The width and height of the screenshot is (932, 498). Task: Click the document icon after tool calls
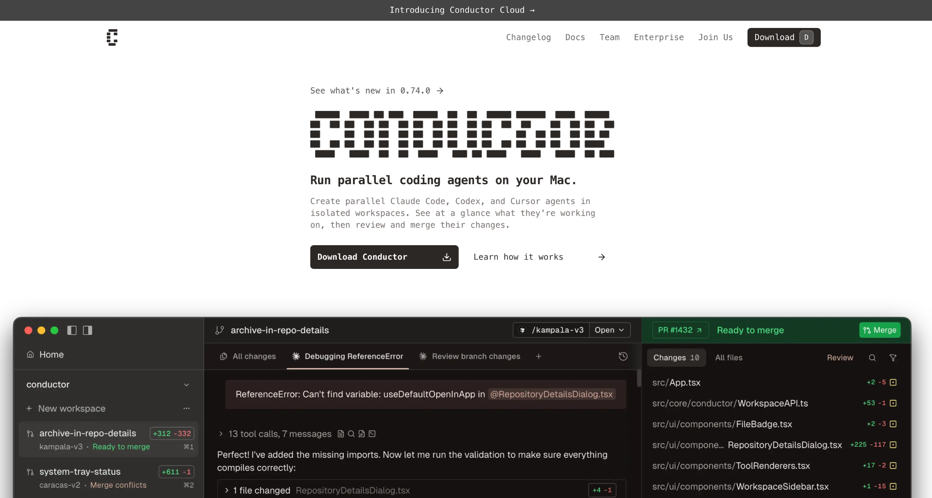(340, 434)
